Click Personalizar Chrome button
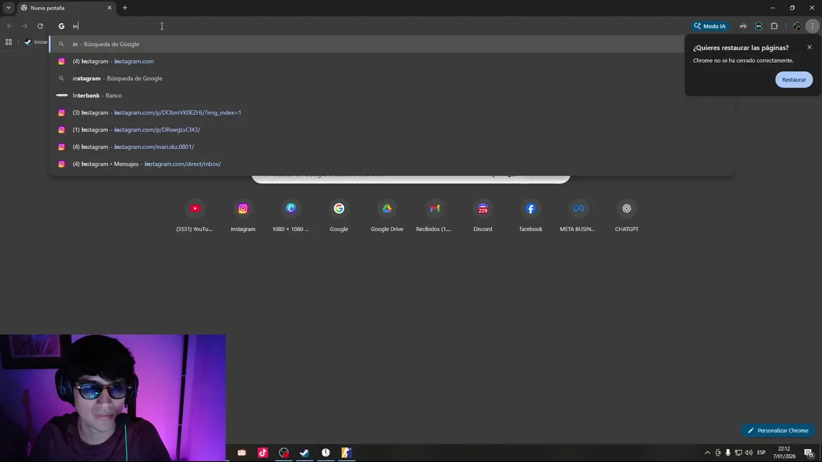822x462 pixels. click(x=778, y=431)
